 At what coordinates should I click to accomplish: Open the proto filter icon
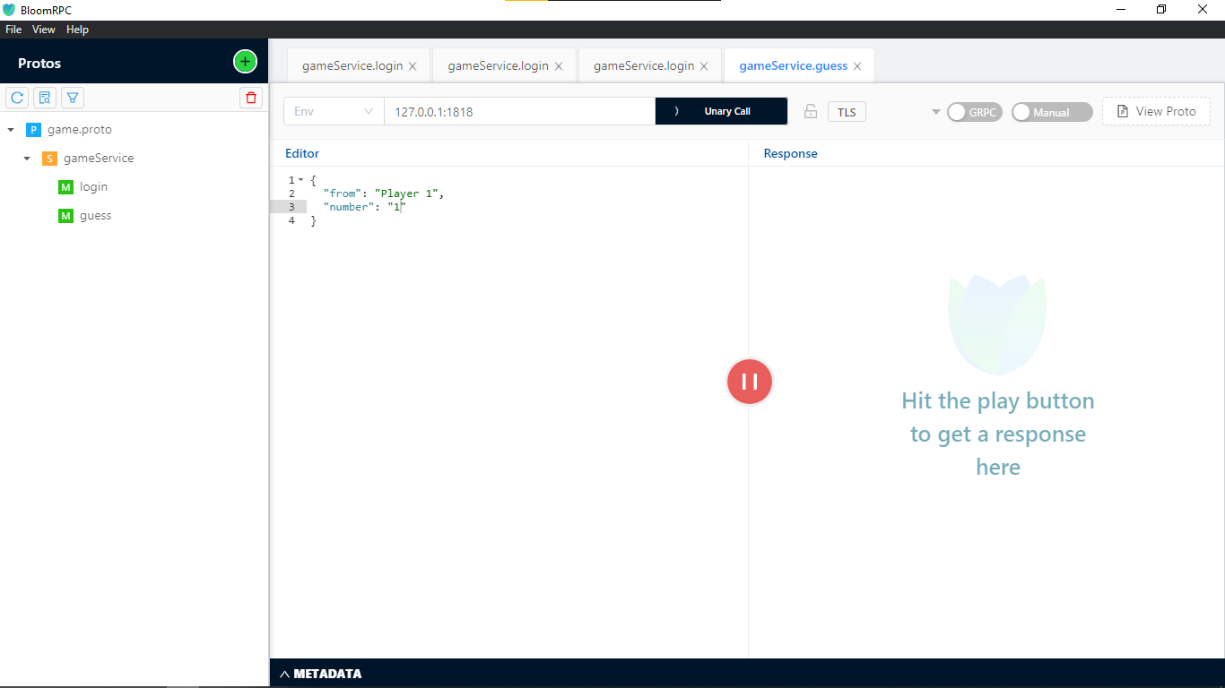pos(72,97)
